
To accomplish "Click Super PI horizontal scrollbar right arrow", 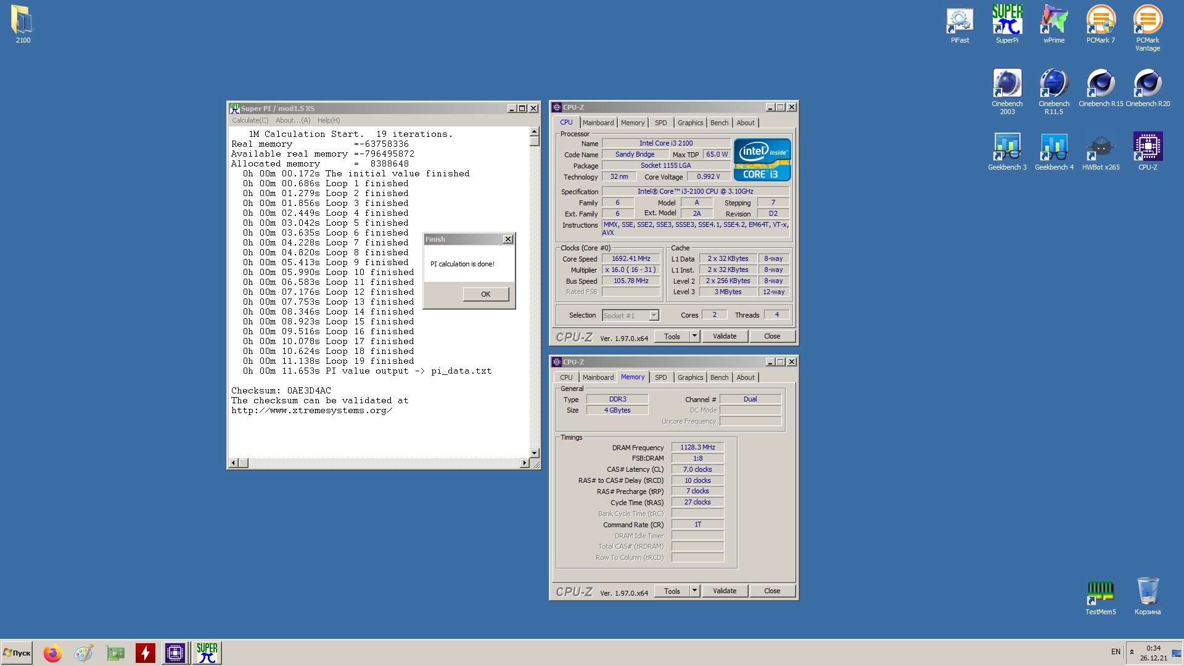I will point(524,462).
